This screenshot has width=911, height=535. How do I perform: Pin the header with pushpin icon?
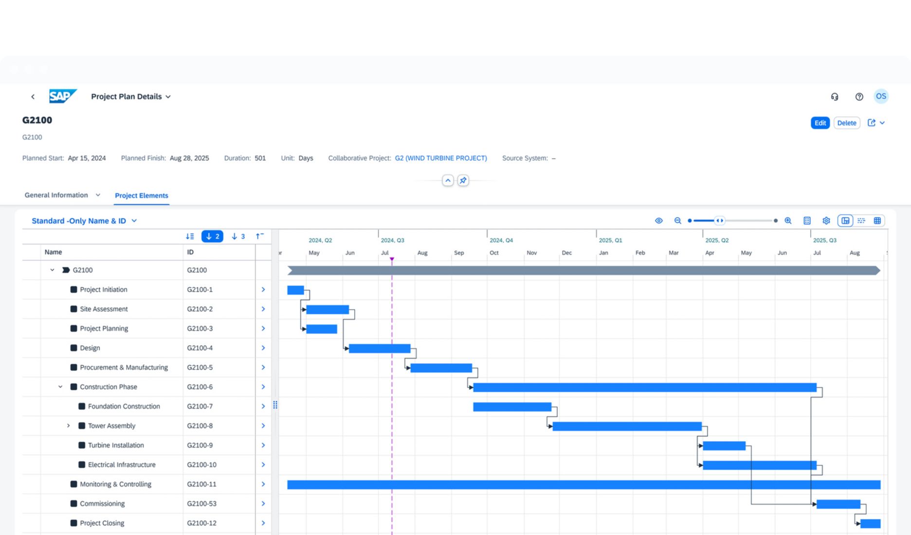463,180
